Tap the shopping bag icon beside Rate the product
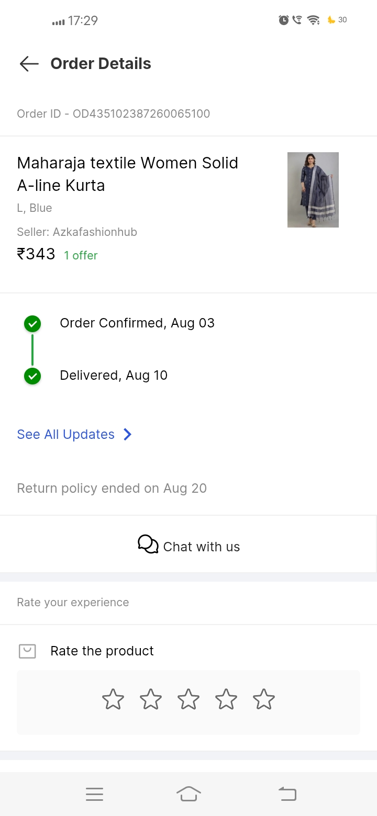 click(x=27, y=651)
